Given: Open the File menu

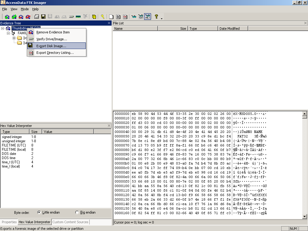Looking at the screenshot, I should [x=5, y=9].
